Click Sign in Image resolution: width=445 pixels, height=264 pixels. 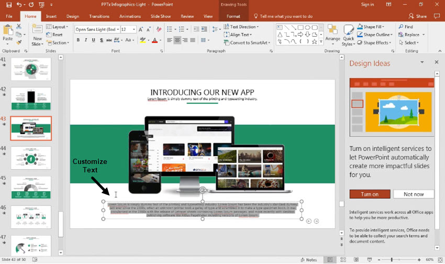[367, 5]
